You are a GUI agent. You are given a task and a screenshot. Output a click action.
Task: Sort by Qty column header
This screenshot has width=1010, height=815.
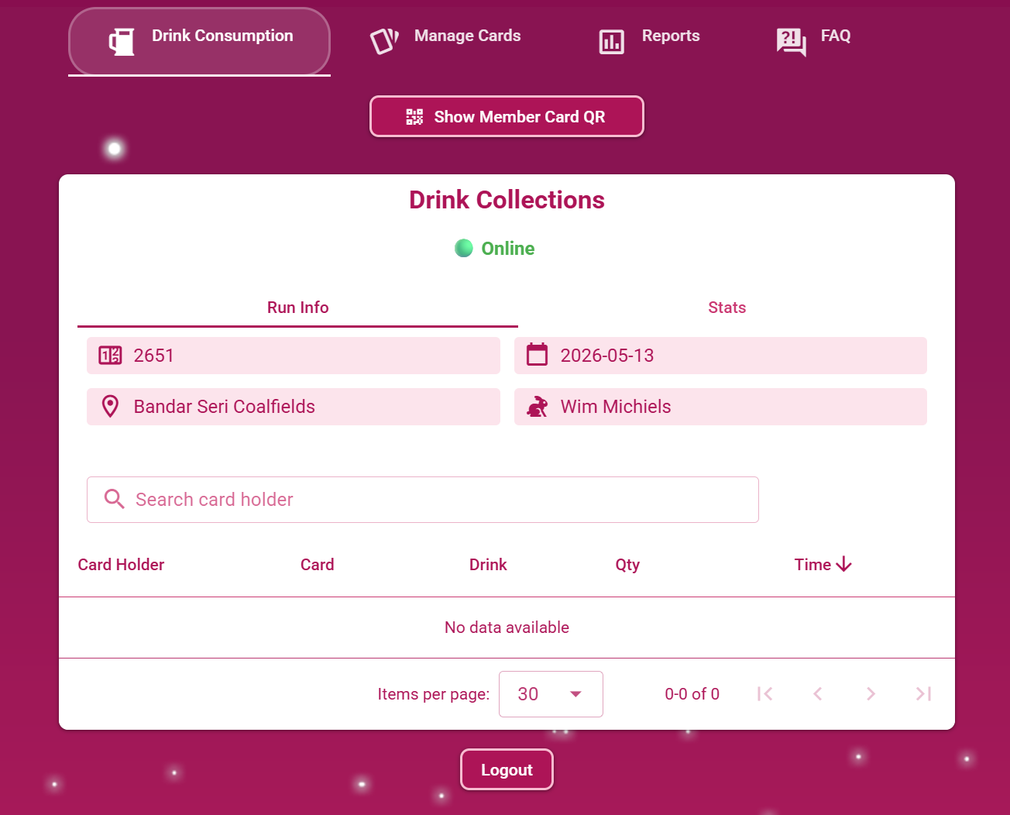627,565
